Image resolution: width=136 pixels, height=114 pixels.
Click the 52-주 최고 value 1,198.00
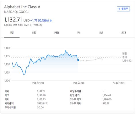107,99
